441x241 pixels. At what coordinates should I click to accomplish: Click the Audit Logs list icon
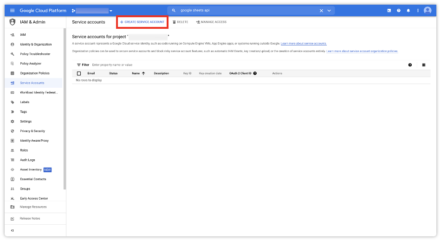13,160
